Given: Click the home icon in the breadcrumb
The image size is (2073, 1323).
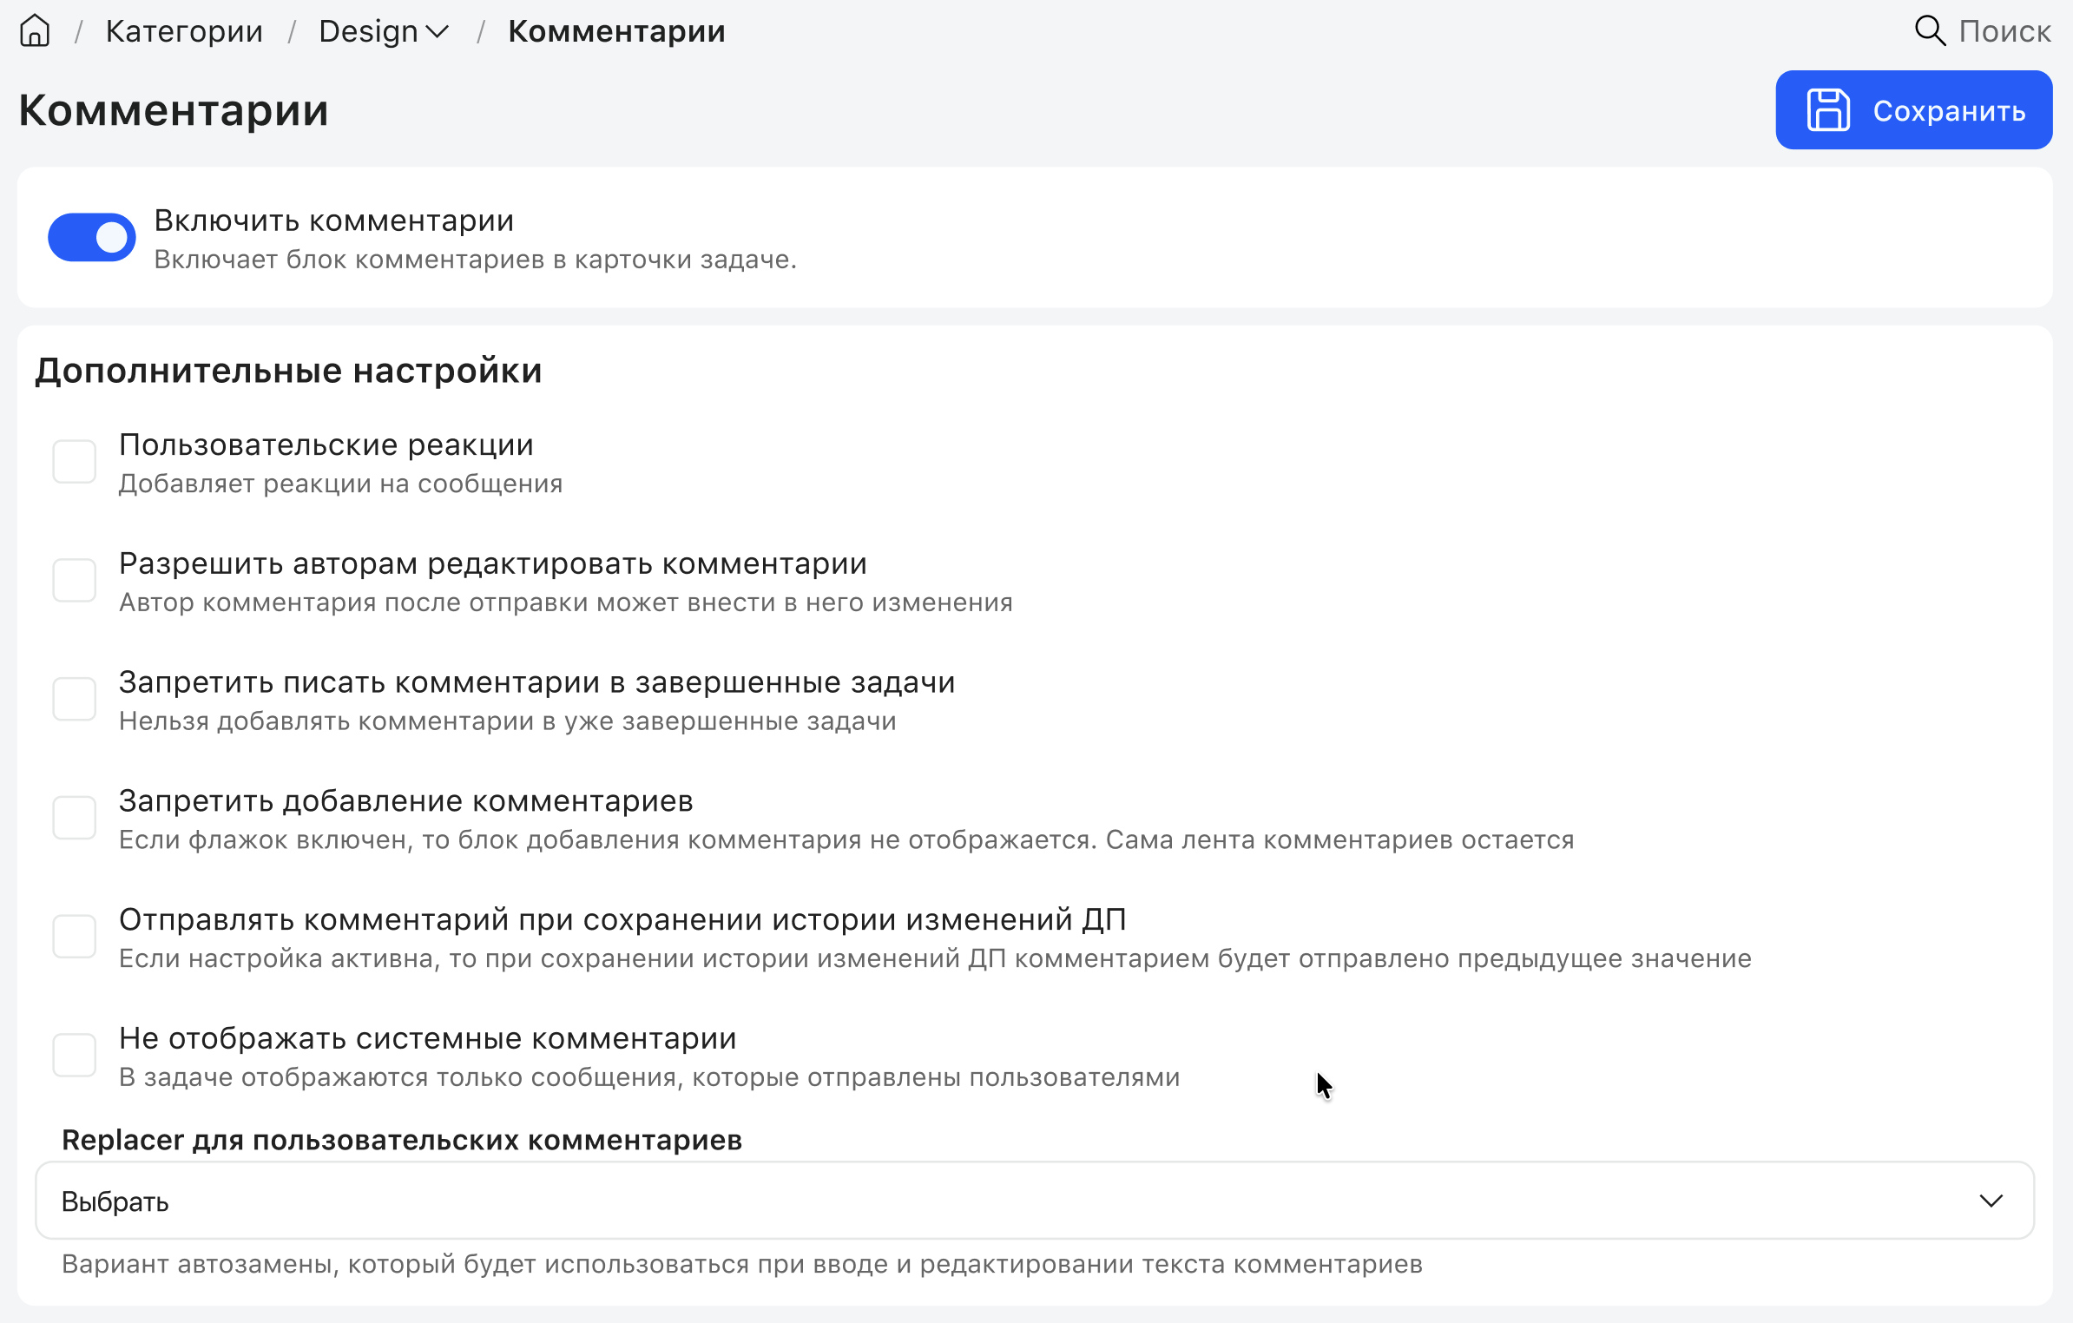Looking at the screenshot, I should 35,30.
